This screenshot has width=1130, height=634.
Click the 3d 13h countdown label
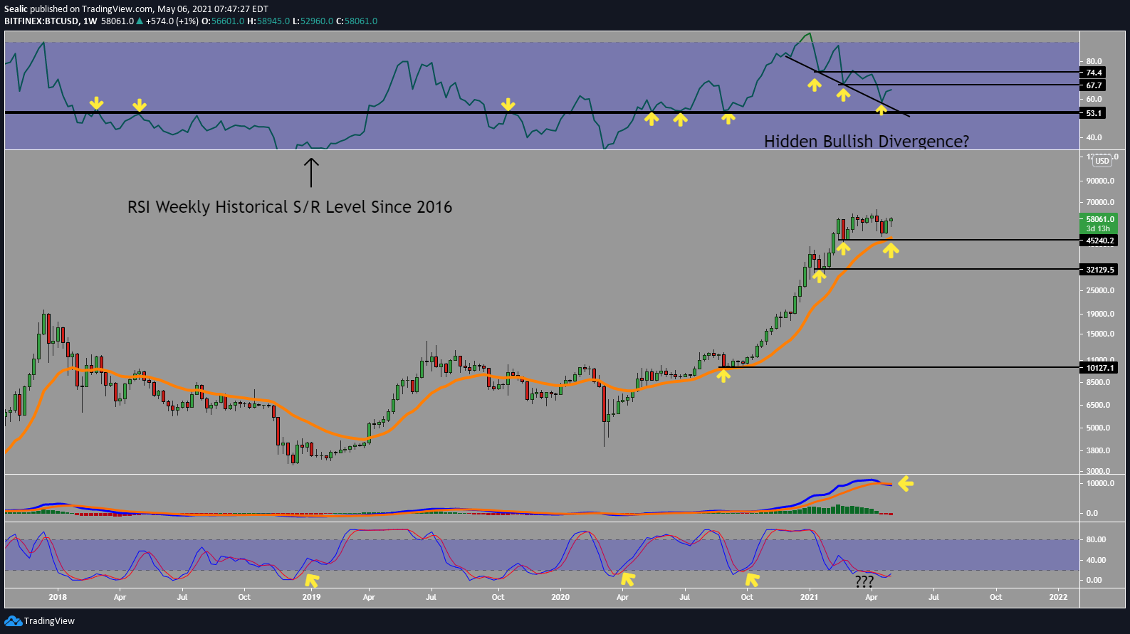1098,228
